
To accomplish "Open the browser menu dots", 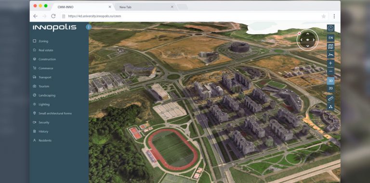I will (x=334, y=16).
